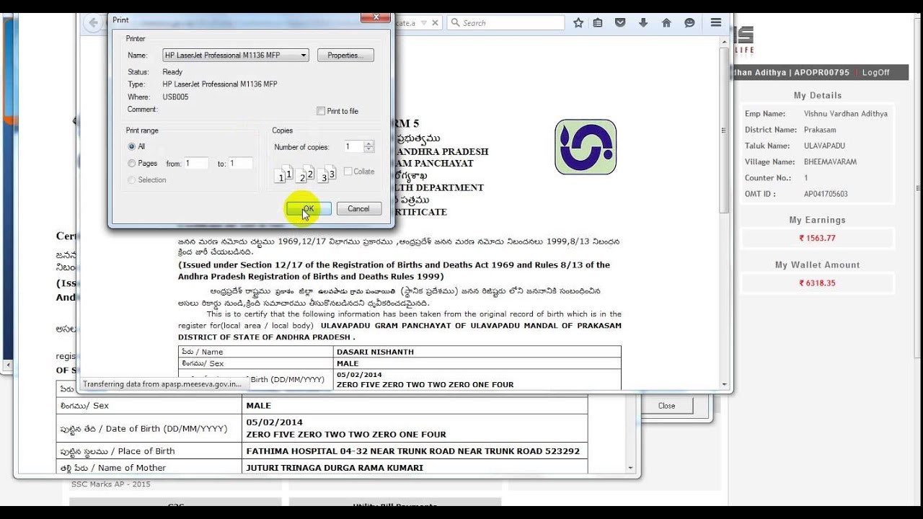Click the printer Where value USB005

coord(175,97)
